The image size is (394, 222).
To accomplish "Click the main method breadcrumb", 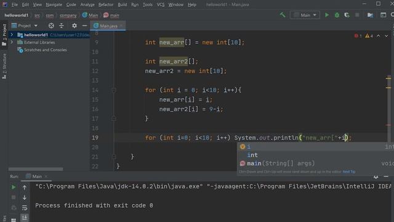I will pyautogui.click(x=111, y=15).
